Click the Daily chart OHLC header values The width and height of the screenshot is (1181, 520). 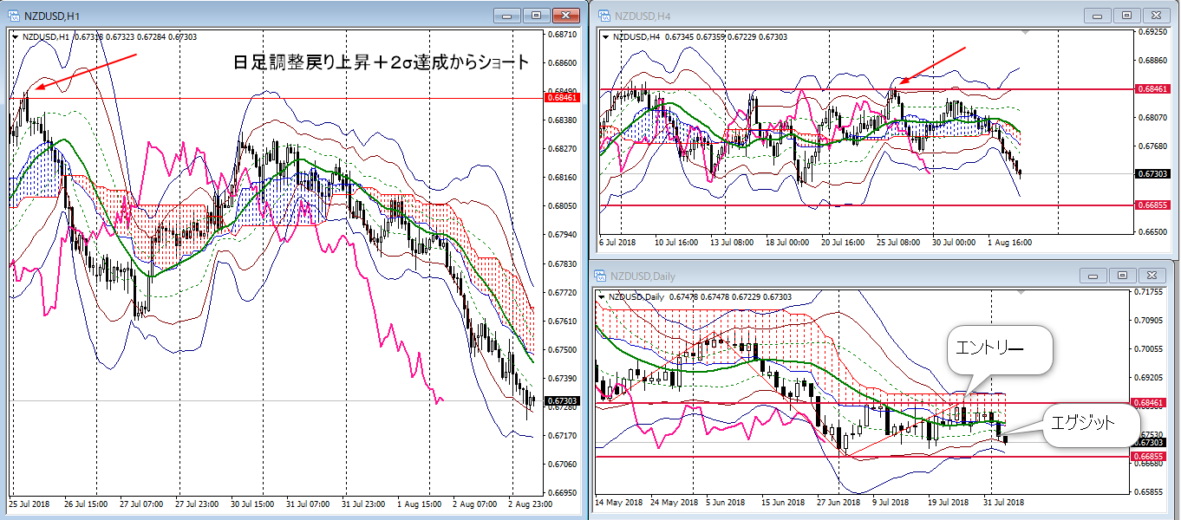point(730,296)
